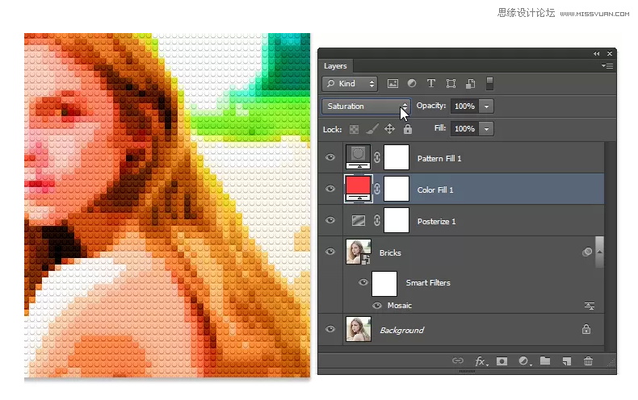This screenshot has height=400, width=638.
Task: Hide the Posterize 1 layer
Action: point(330,220)
